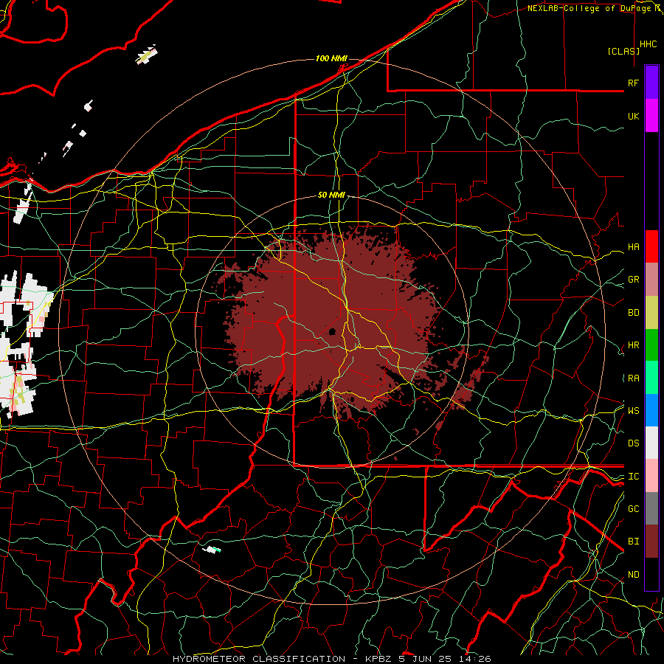The height and width of the screenshot is (664, 664).
Task: Click the small green-white echo in the southwest
Action: click(212, 550)
